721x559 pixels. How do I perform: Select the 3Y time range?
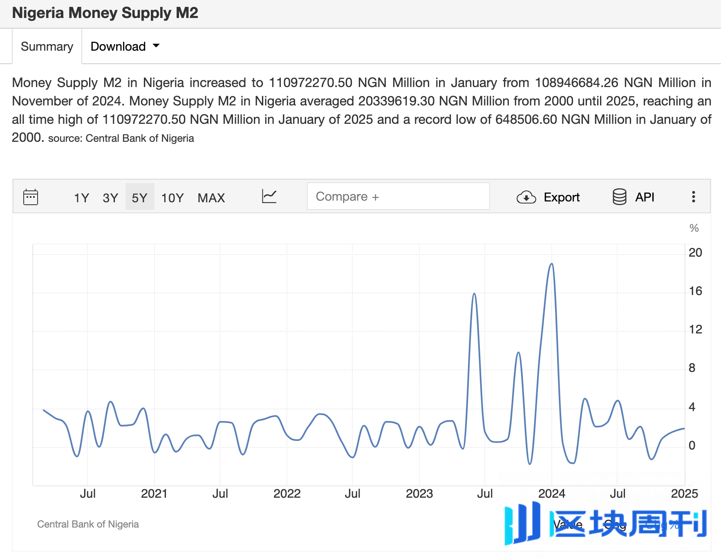(x=110, y=198)
